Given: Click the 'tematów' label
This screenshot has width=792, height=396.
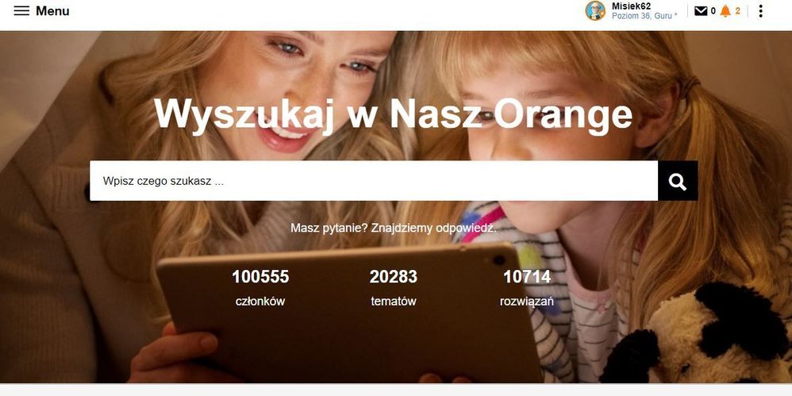Looking at the screenshot, I should (394, 302).
